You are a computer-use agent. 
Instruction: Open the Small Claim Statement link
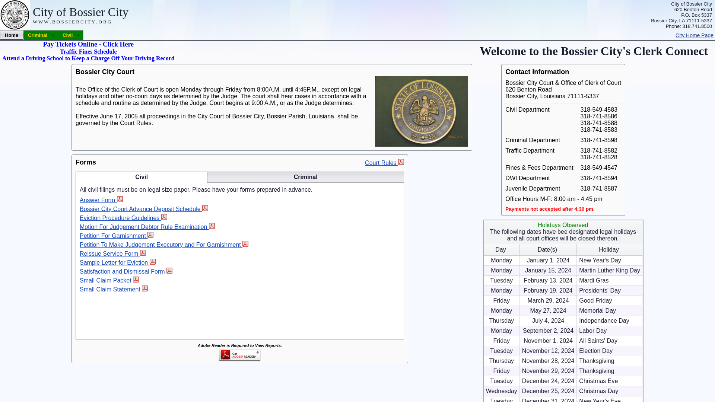tap(110, 290)
